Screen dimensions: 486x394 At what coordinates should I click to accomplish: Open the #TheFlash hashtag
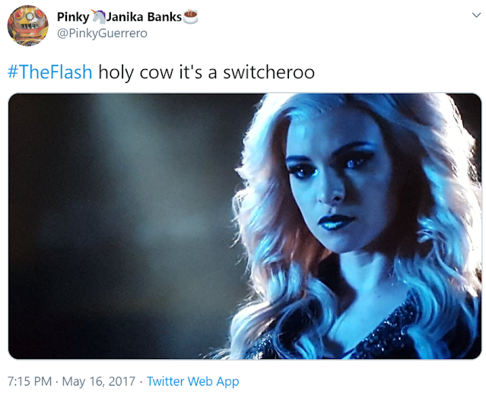click(x=50, y=72)
